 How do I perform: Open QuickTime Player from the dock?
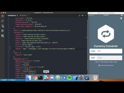87,78
